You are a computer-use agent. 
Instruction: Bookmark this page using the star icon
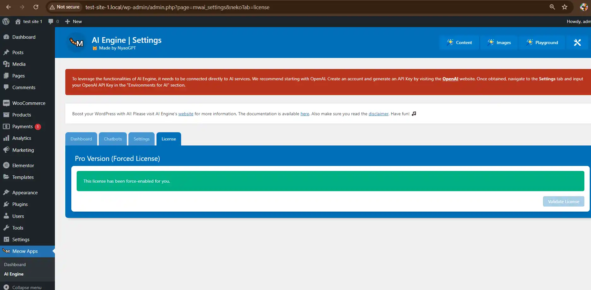564,7
